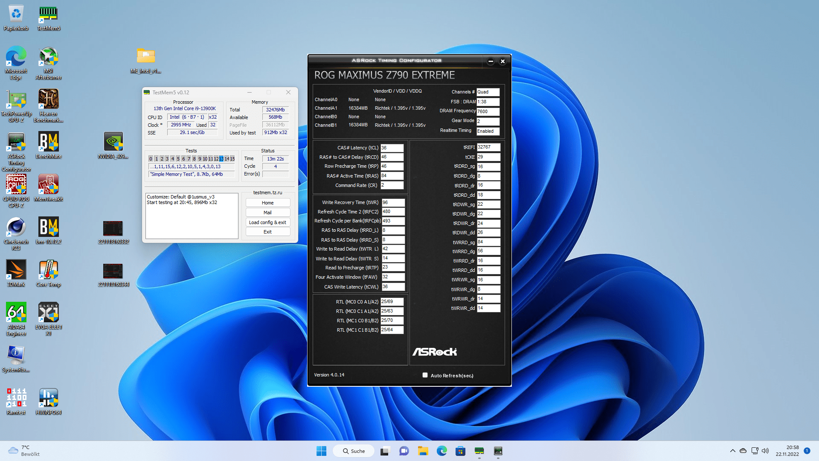
Task: Click the testmem.tz.ru link label
Action: [x=267, y=193]
